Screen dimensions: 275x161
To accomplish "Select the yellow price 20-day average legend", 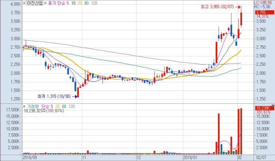I will 80,3.
